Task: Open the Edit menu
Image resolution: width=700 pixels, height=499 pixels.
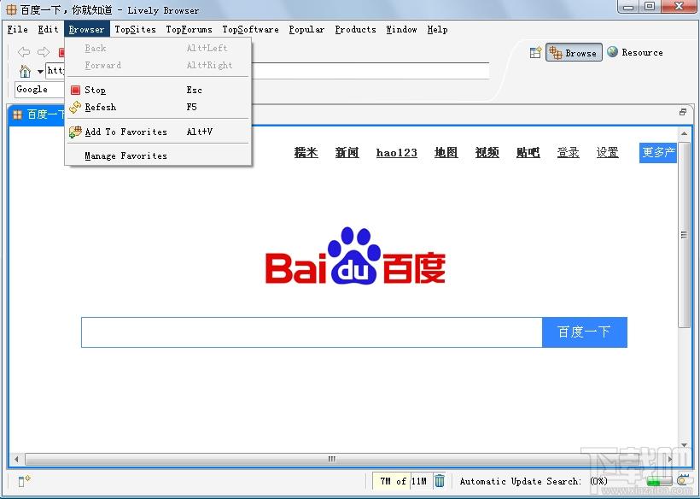Action: pyautogui.click(x=48, y=30)
